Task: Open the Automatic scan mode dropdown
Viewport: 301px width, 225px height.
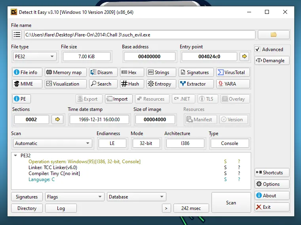Action: (x=53, y=143)
